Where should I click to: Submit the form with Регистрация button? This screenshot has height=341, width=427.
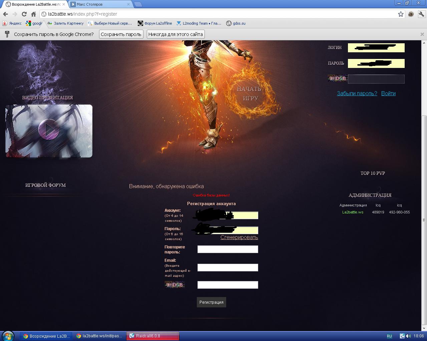click(211, 302)
